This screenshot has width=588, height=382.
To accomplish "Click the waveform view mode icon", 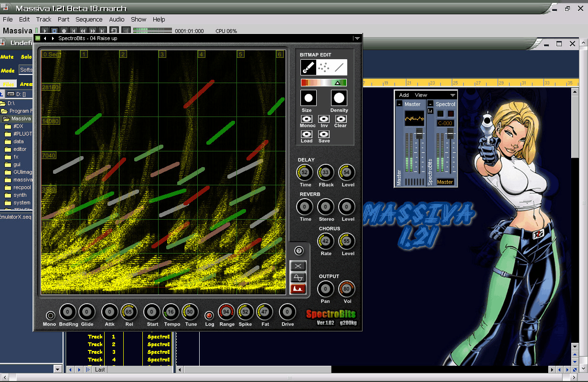I will [298, 277].
